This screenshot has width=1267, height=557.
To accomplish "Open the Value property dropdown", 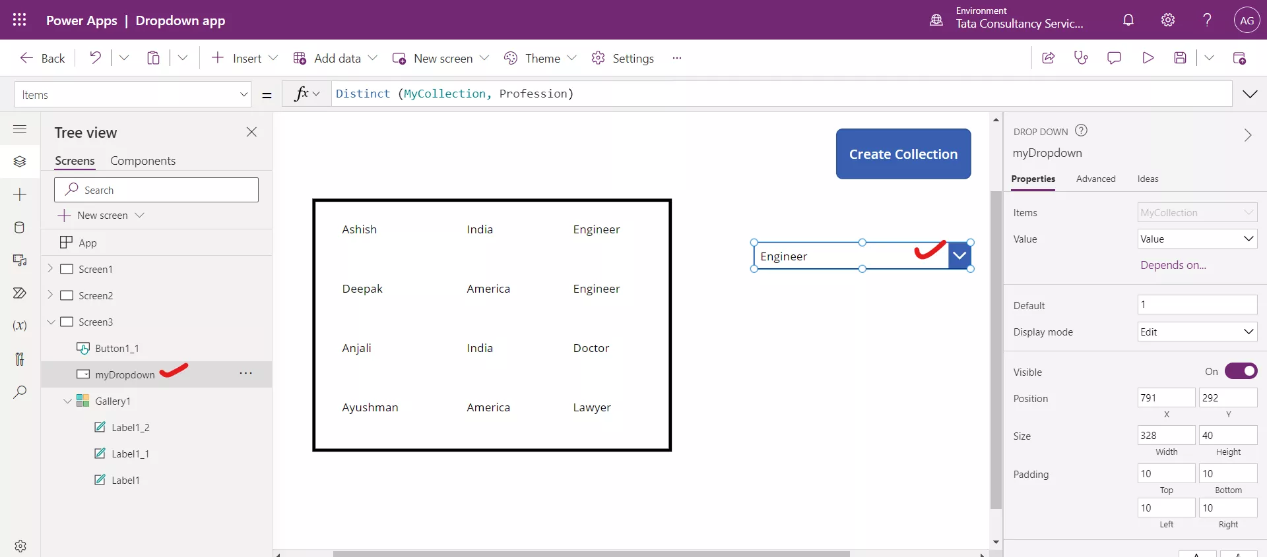I will (x=1197, y=239).
